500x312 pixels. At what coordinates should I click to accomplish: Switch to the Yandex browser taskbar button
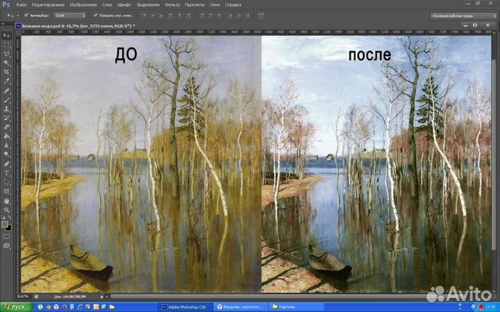click(x=241, y=307)
